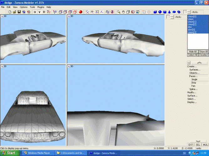Toggle the SEL mode button

198,145
